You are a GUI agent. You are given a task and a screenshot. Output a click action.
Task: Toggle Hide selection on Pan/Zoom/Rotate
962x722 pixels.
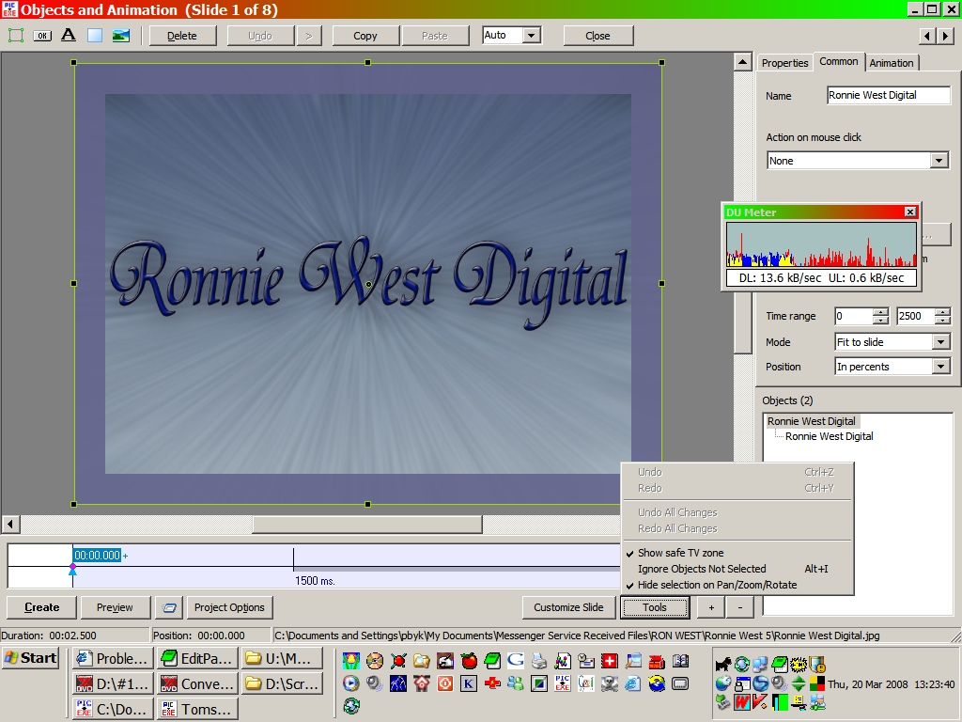click(x=716, y=585)
